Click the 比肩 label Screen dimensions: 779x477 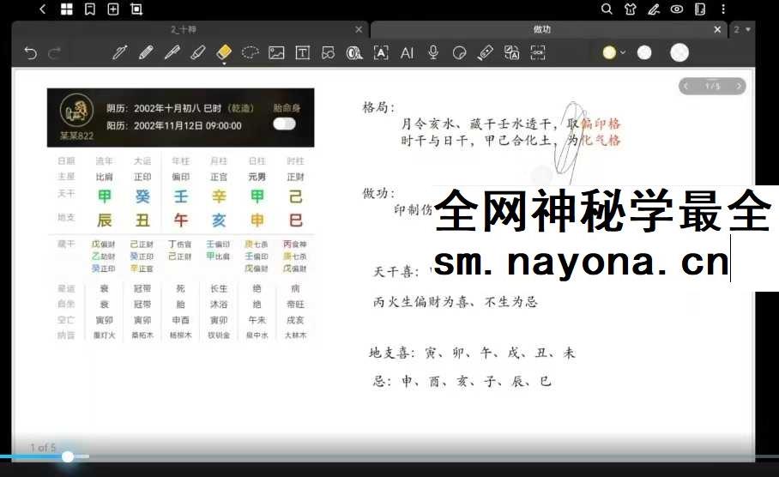pos(105,177)
